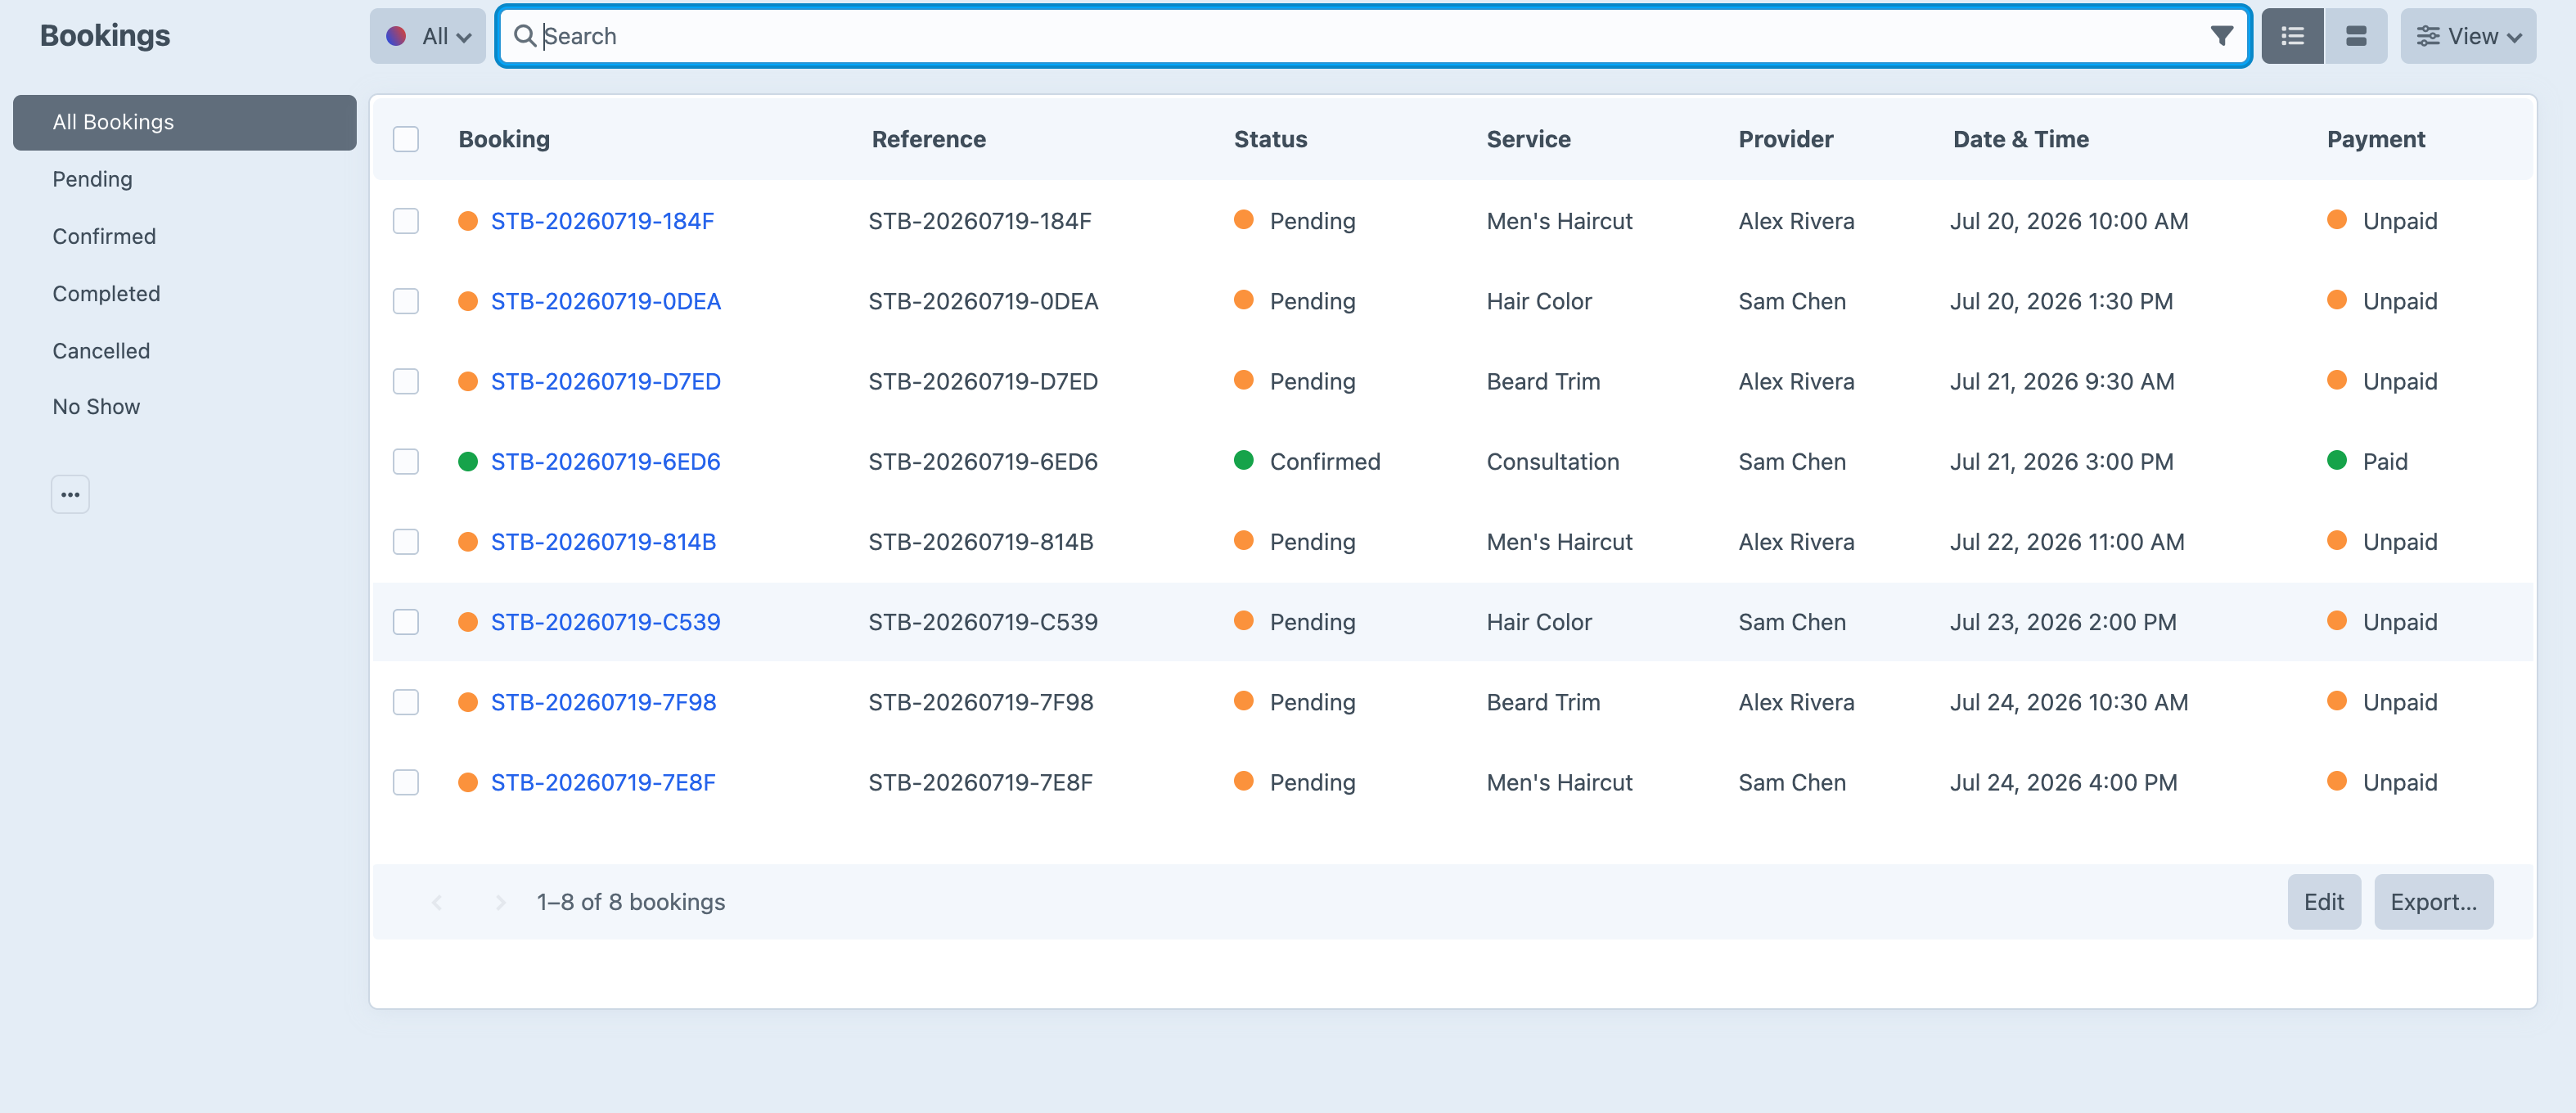This screenshot has width=2576, height=1113.
Task: Click Beard Trim in the Jul 21 row
Action: click(1543, 381)
